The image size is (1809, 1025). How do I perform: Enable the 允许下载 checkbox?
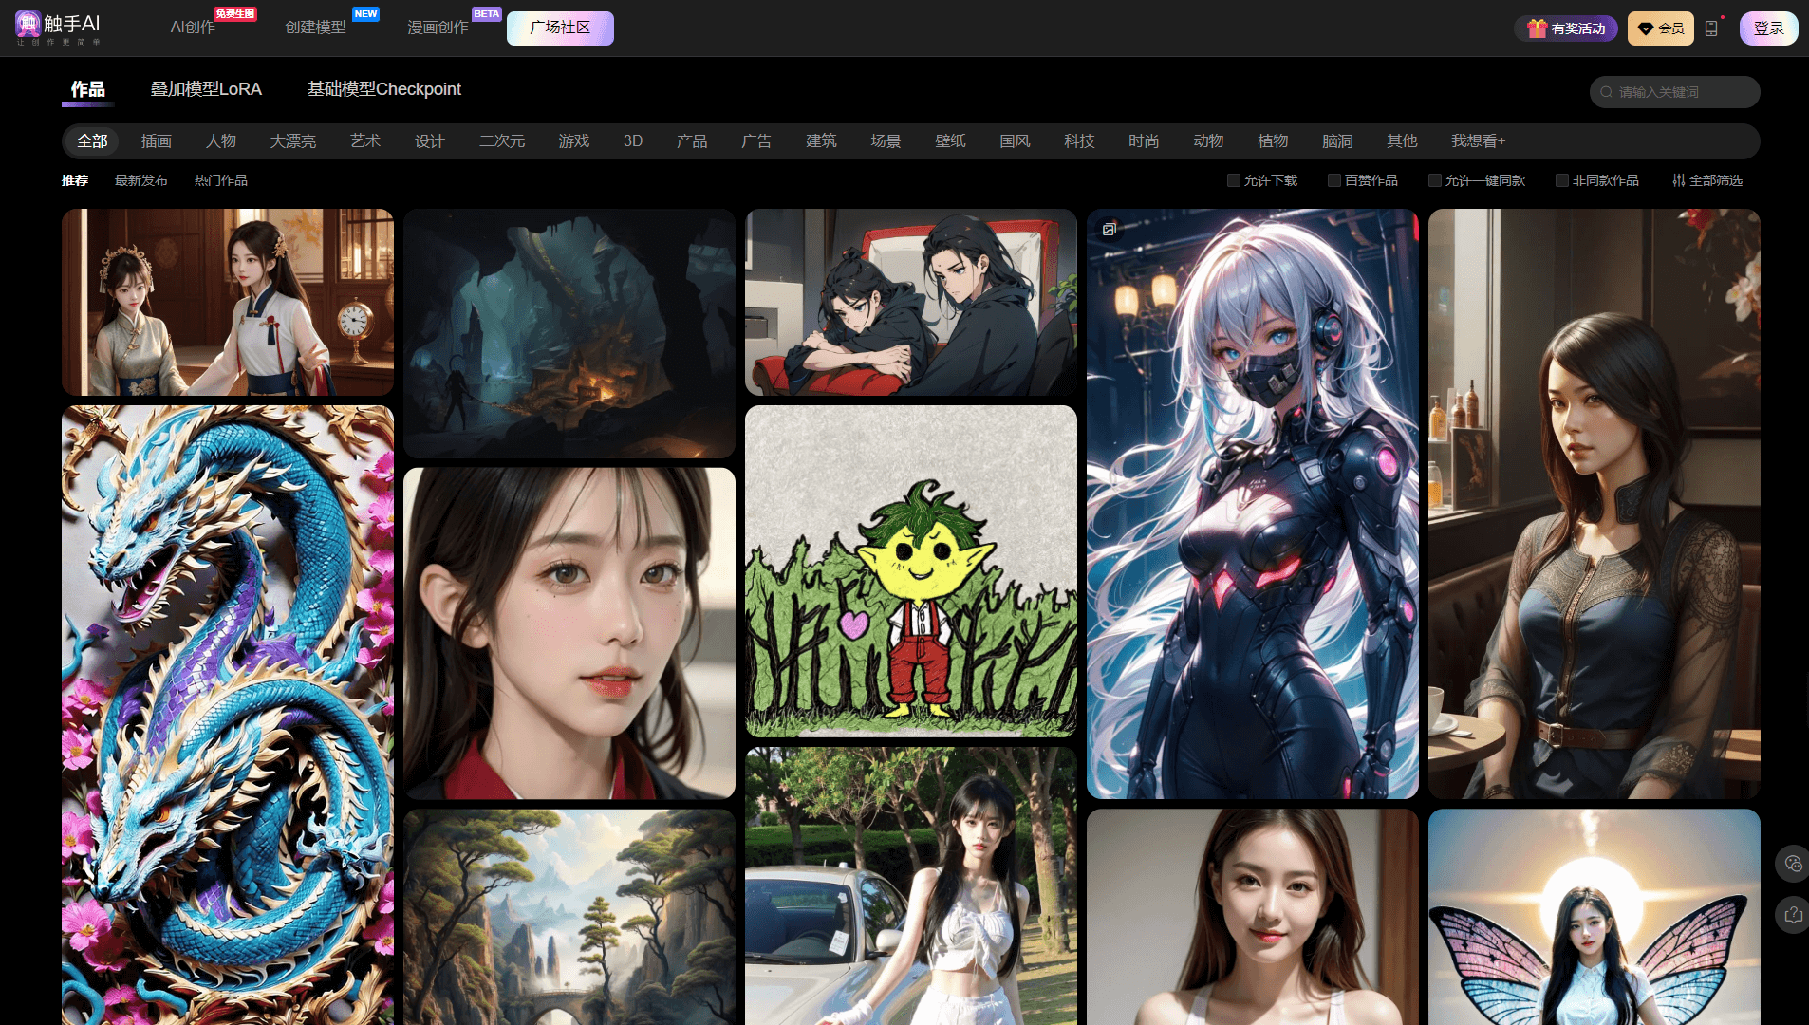point(1234,180)
